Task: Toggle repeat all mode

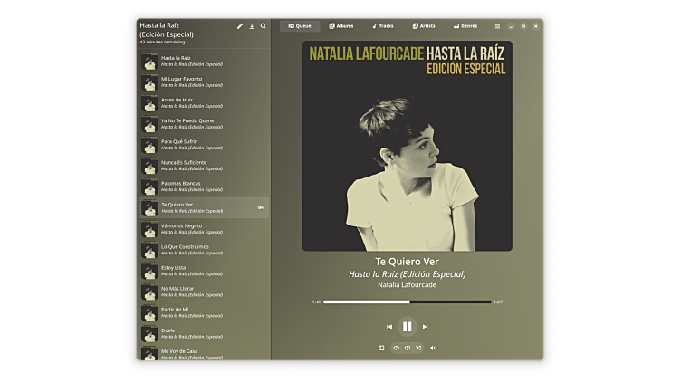Action: (396, 348)
